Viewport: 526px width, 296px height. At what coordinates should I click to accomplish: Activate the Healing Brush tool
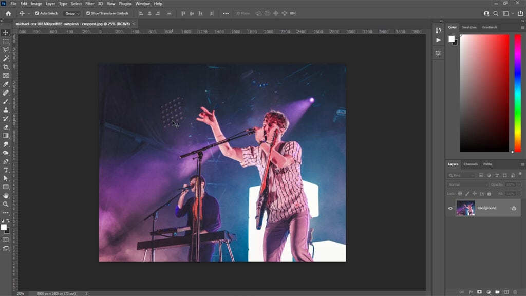(x=5, y=94)
